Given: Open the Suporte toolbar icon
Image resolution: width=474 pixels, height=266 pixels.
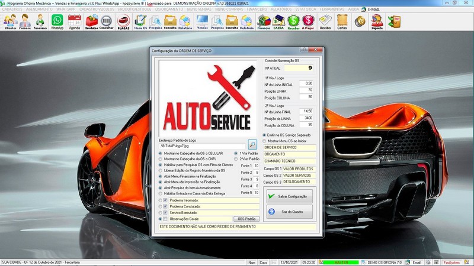Looking at the screenshot, I should [x=377, y=22].
